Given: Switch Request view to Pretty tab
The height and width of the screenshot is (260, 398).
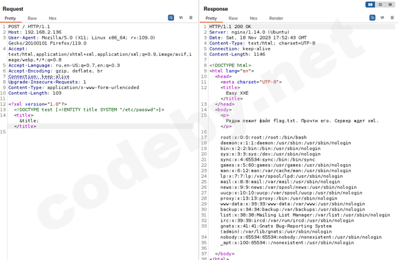Looking at the screenshot, I should point(10,18).
